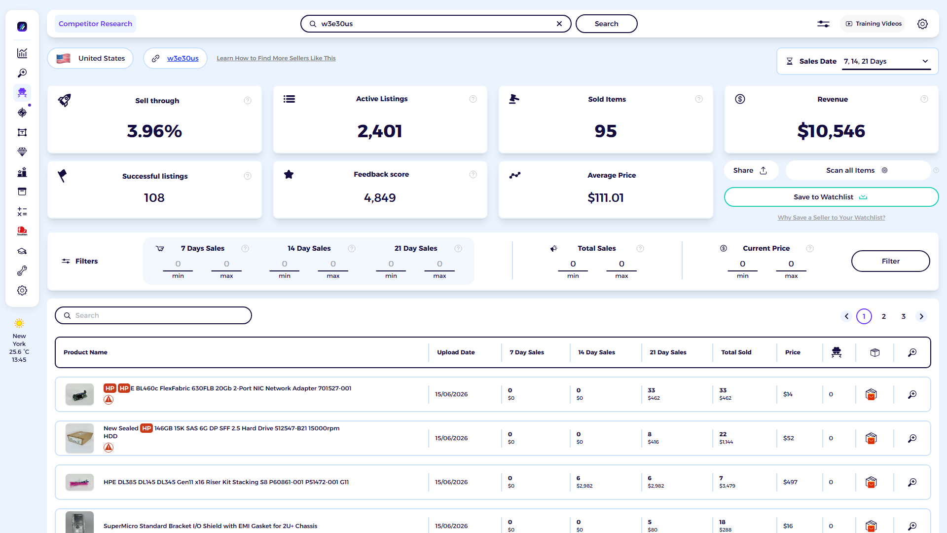Click red box icon for 146GB SAS Hard Drive row
947x533 pixels.
(871, 438)
